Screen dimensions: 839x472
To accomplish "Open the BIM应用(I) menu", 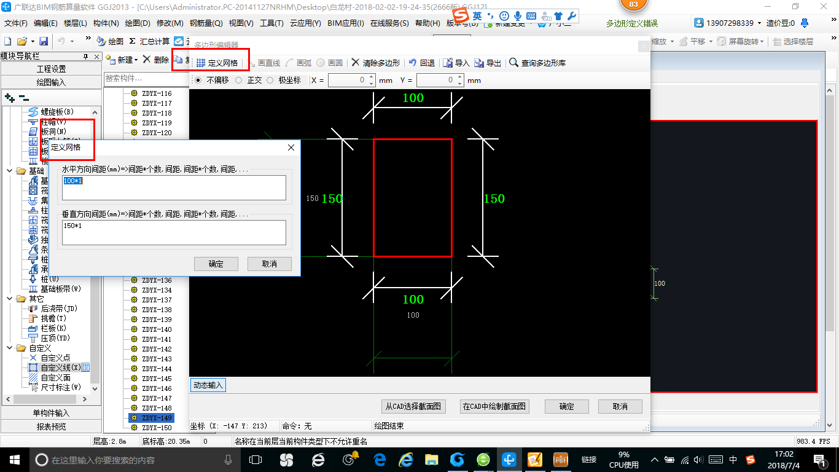I will coord(346,23).
